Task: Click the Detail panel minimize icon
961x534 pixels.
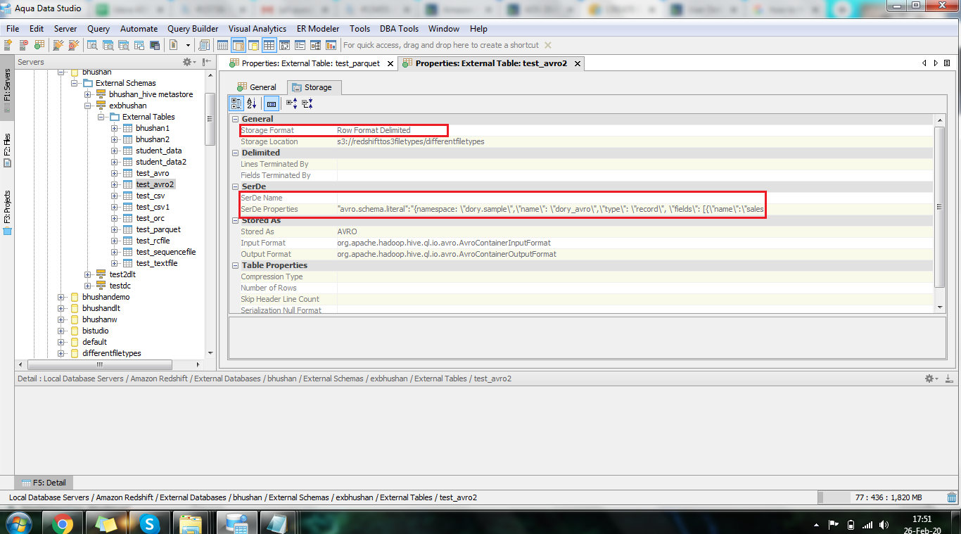Action: pyautogui.click(x=948, y=379)
